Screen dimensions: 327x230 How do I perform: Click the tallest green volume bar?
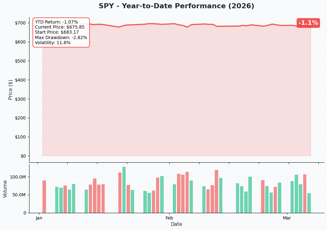tap(124, 190)
